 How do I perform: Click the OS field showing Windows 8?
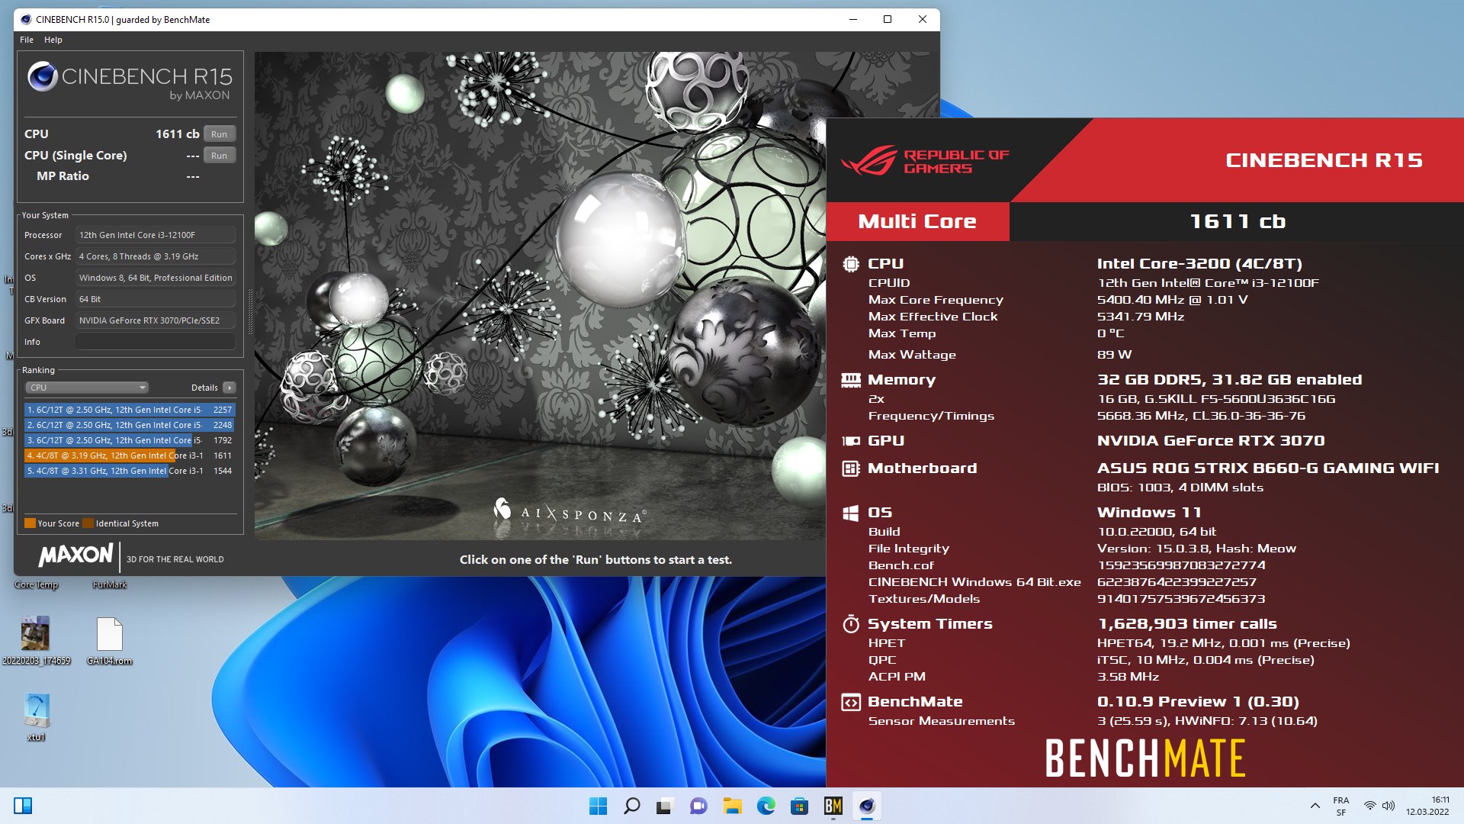(x=156, y=278)
